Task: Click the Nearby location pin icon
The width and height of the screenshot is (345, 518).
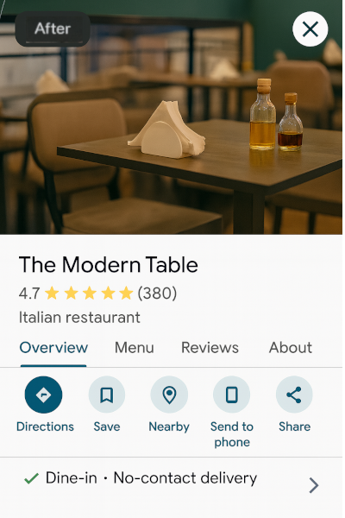Action: [x=169, y=395]
